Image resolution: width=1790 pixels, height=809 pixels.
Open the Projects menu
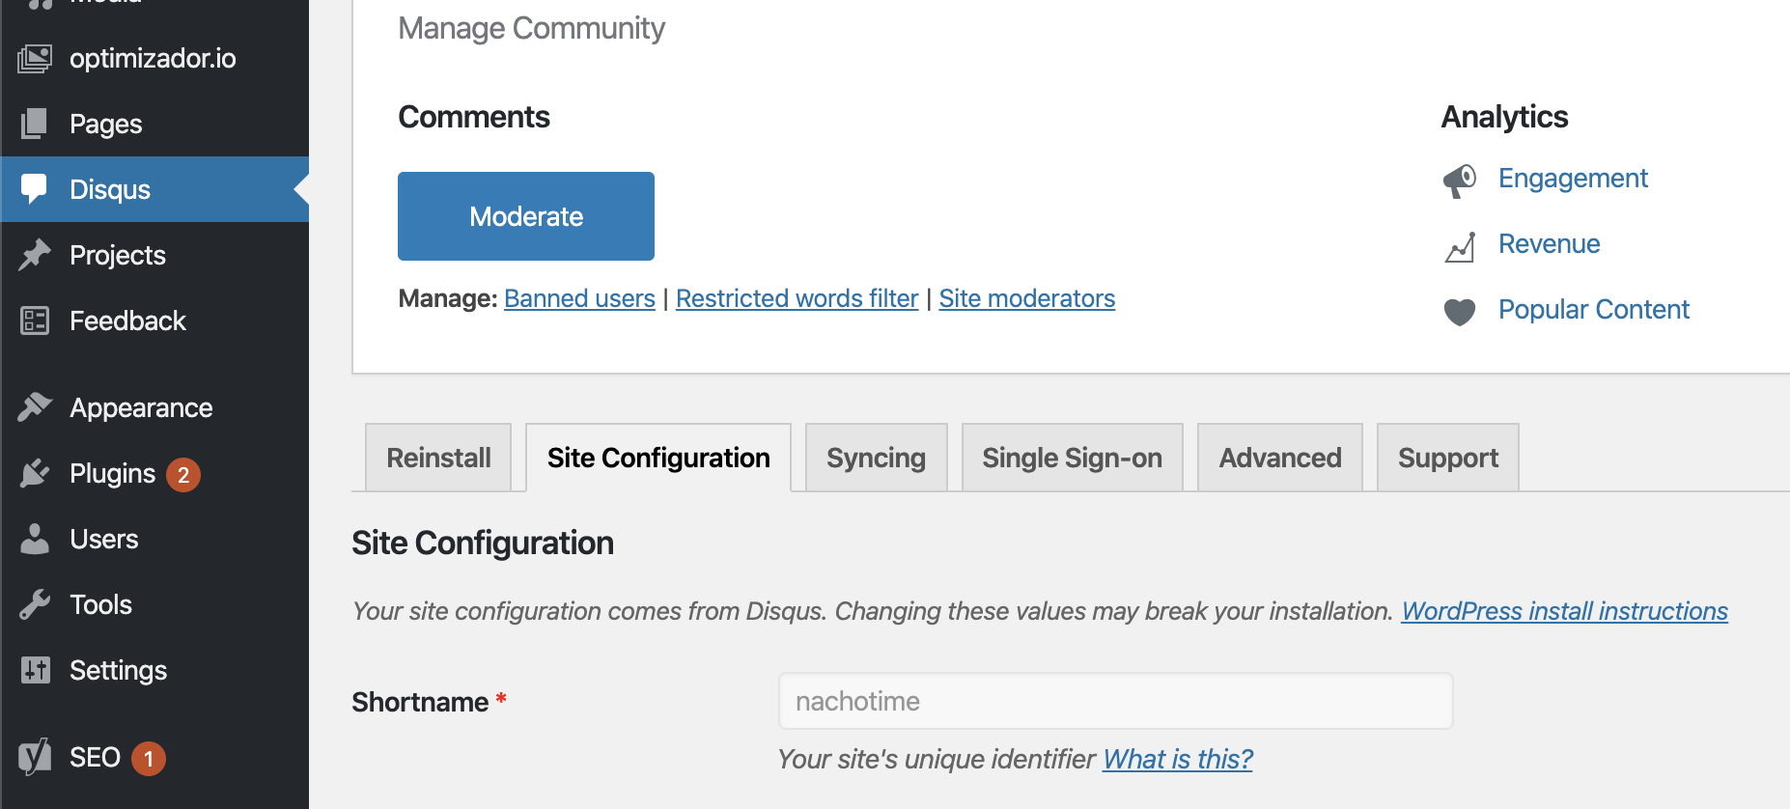pyautogui.click(x=154, y=255)
